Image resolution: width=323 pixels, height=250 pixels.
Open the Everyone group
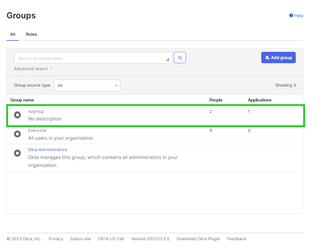point(37,130)
